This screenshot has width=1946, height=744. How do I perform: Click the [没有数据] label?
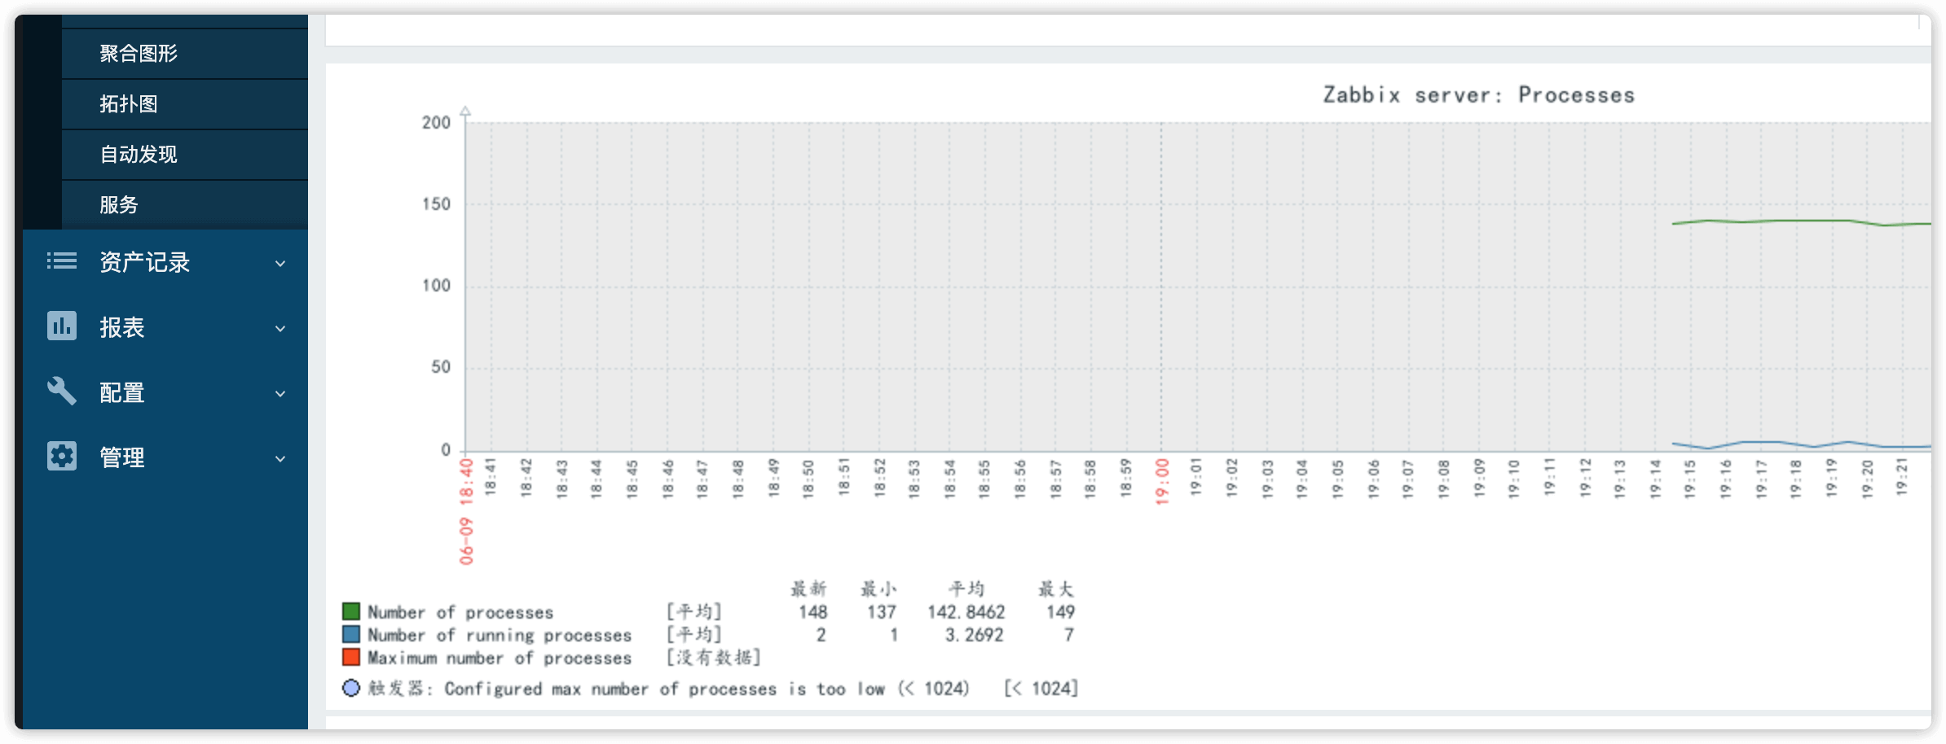[x=713, y=658]
